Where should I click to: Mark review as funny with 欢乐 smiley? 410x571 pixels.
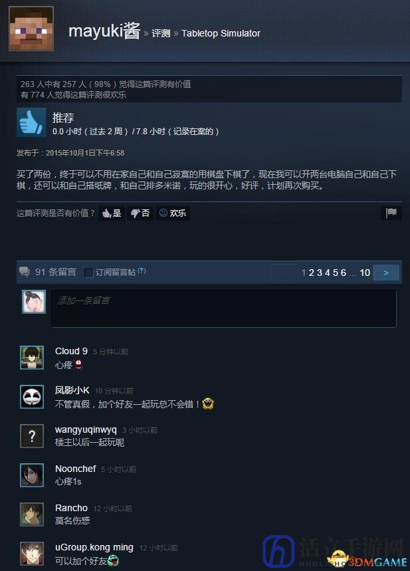173,213
